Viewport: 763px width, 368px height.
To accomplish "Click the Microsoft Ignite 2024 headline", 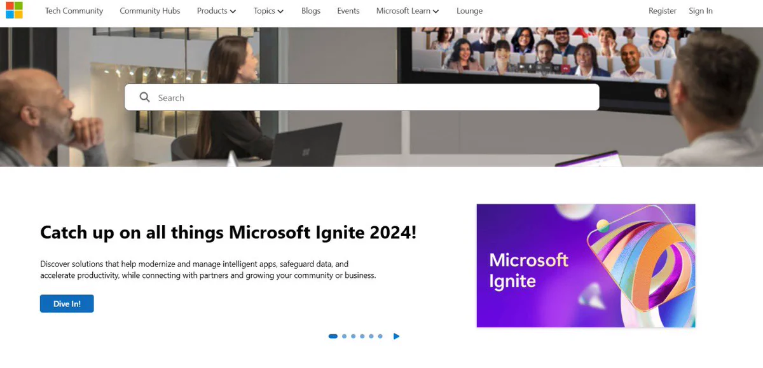I will point(228,232).
